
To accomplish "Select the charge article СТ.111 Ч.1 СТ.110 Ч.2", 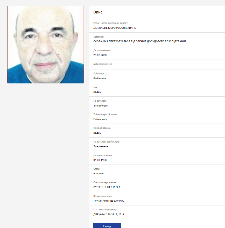I will pyautogui.click(x=107, y=187).
